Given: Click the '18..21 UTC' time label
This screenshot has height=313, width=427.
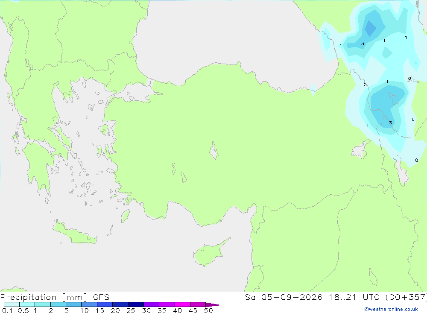Looking at the screenshot, I should point(354,297).
